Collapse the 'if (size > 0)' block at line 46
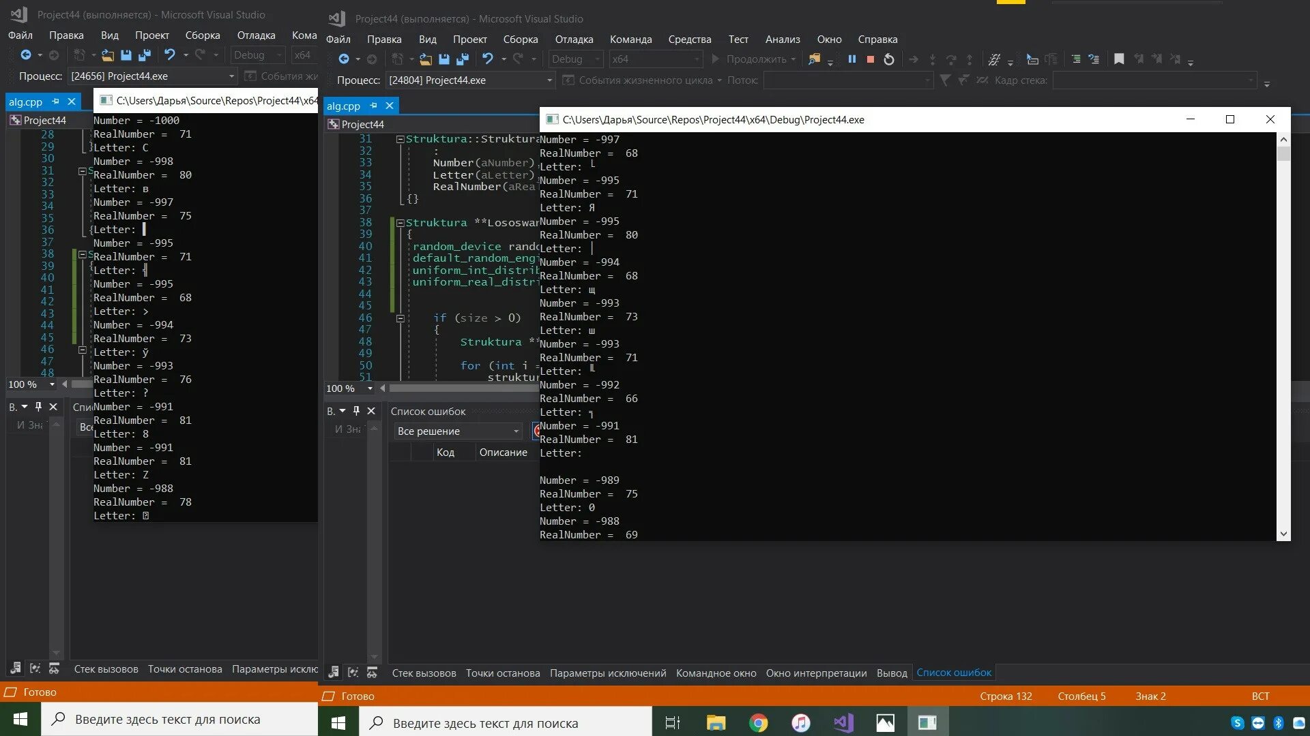This screenshot has width=1310, height=736. 401,318
